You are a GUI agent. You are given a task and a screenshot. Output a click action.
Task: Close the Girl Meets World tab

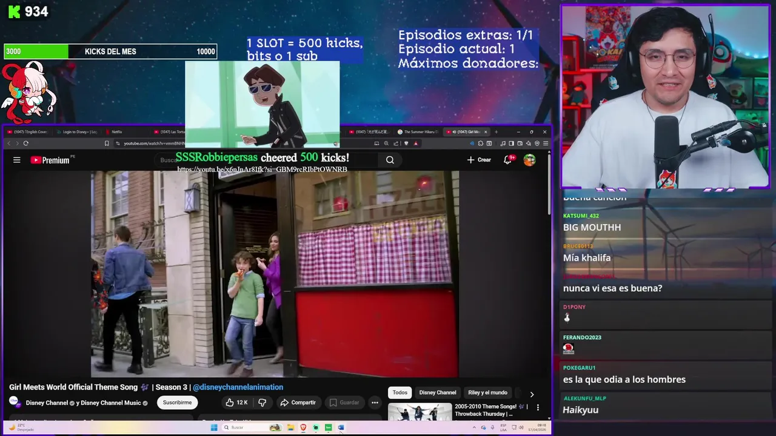pyautogui.click(x=485, y=131)
